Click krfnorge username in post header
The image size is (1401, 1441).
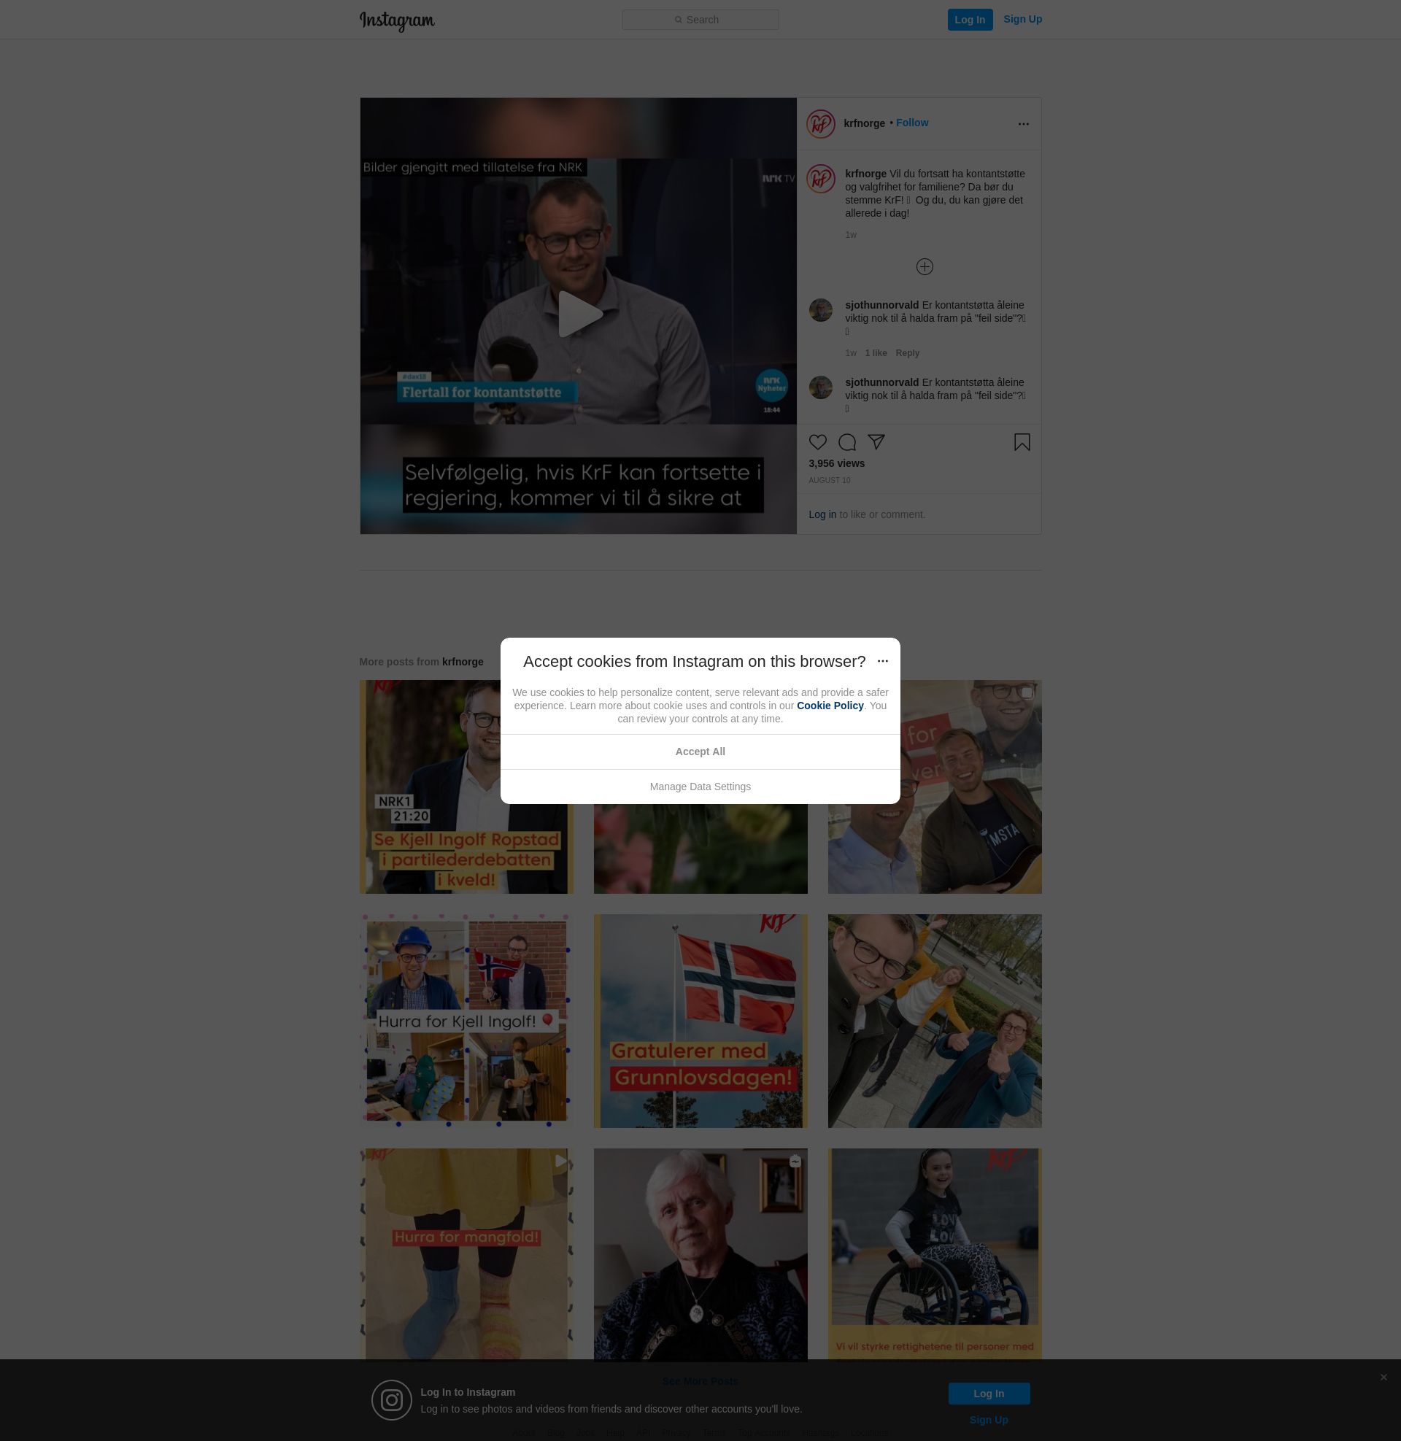tap(864, 123)
